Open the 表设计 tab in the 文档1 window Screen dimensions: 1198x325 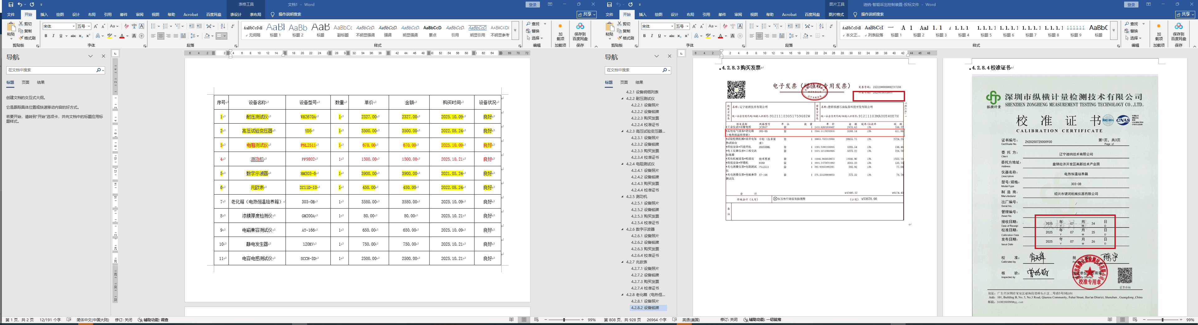(236, 14)
